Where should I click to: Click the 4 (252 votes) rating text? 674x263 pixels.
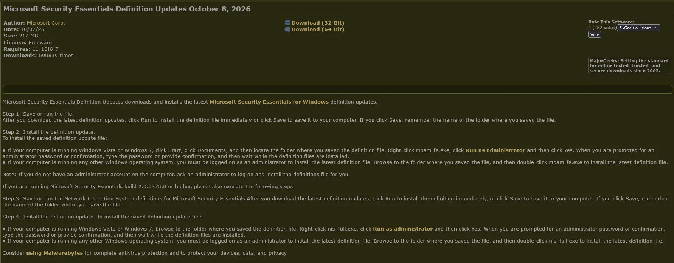[x=602, y=28]
